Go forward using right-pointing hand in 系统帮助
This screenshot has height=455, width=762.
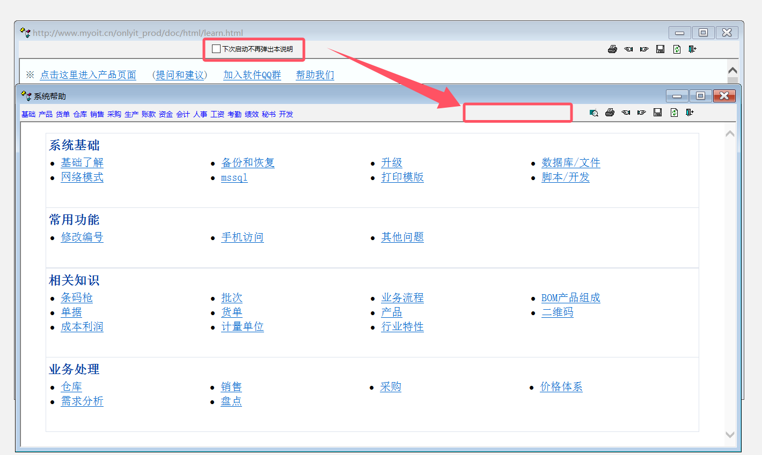click(x=642, y=113)
